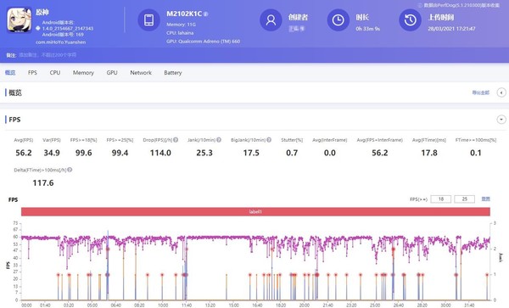The height and width of the screenshot is (308, 509).
Task: Click the help icon next to Drop(FPS)
Action: pos(176,140)
